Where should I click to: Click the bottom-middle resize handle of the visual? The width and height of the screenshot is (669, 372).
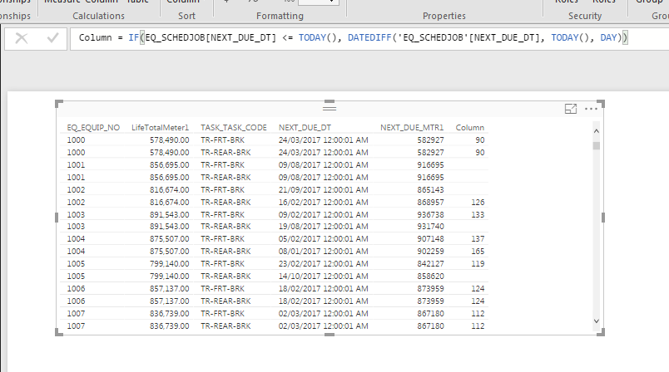(x=330, y=335)
